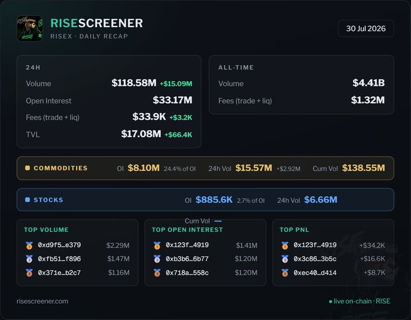
Task: Select the volume change +$15.09M
Action: pos(176,84)
